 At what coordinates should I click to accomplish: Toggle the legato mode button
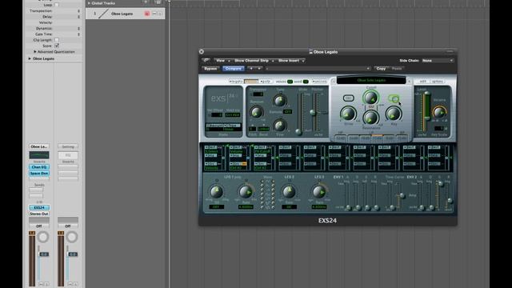click(236, 82)
